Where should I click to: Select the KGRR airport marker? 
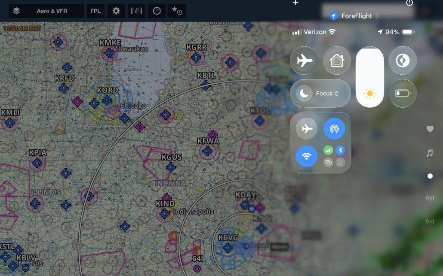click(x=196, y=58)
